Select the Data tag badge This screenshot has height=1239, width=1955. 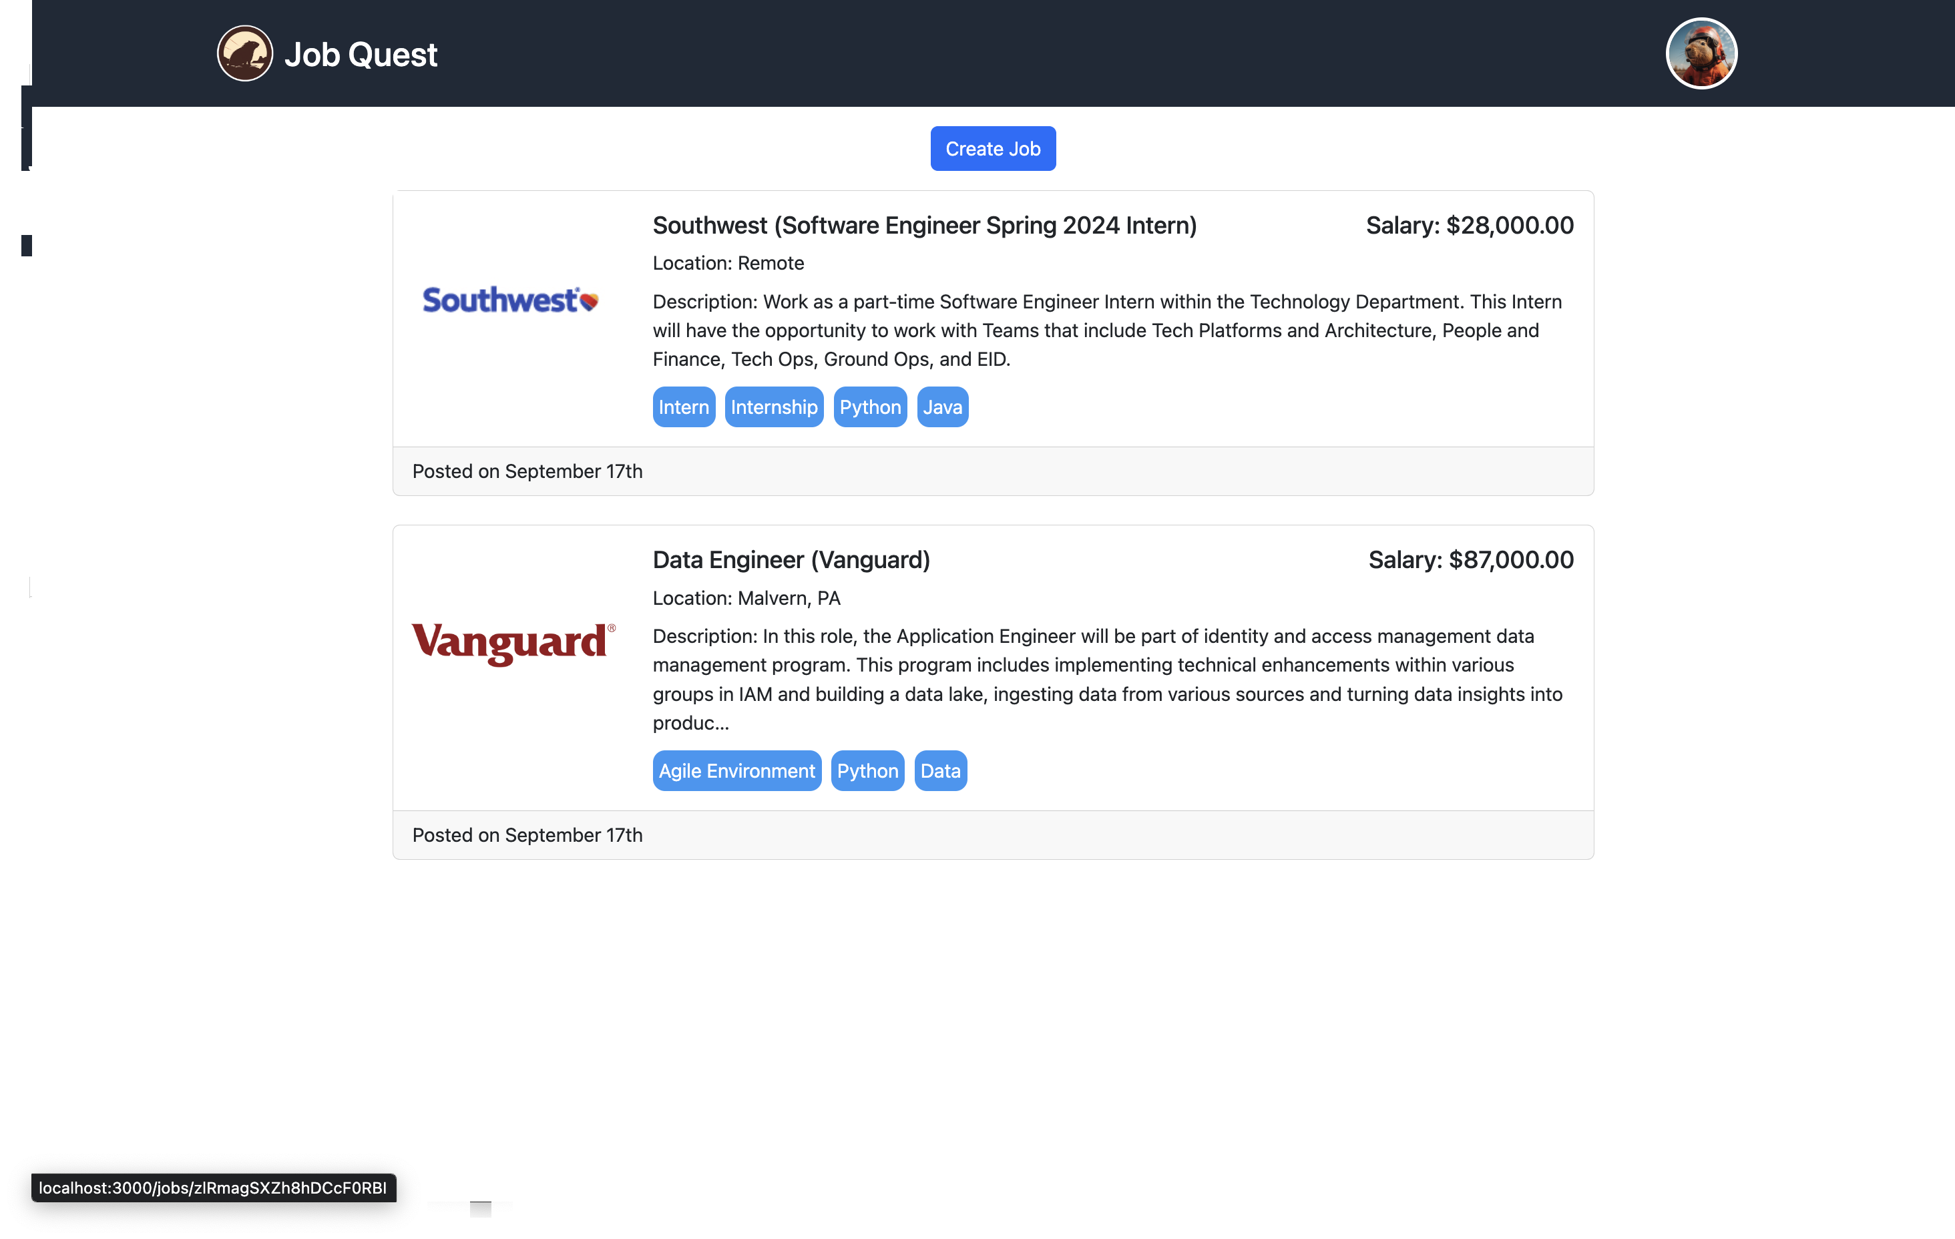939,771
